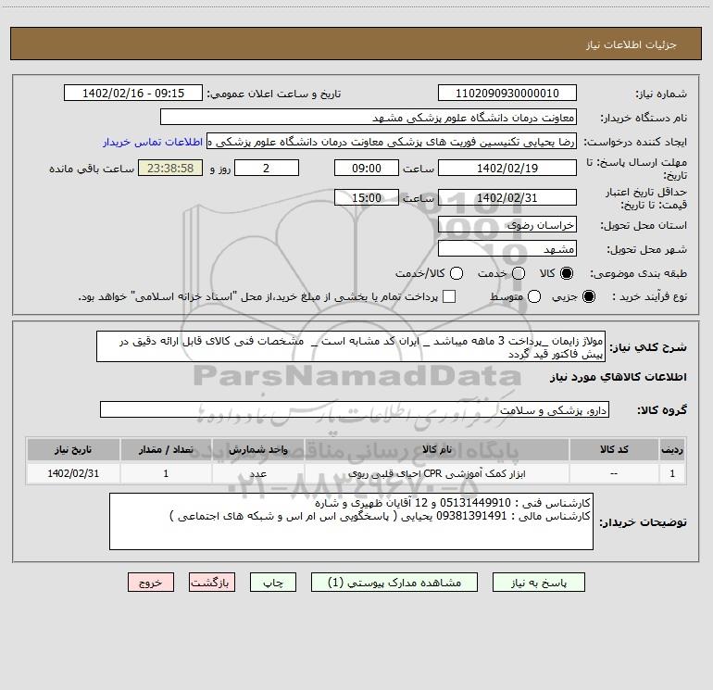Select the خدمت radio button
The height and width of the screenshot is (690, 713).
click(x=519, y=273)
